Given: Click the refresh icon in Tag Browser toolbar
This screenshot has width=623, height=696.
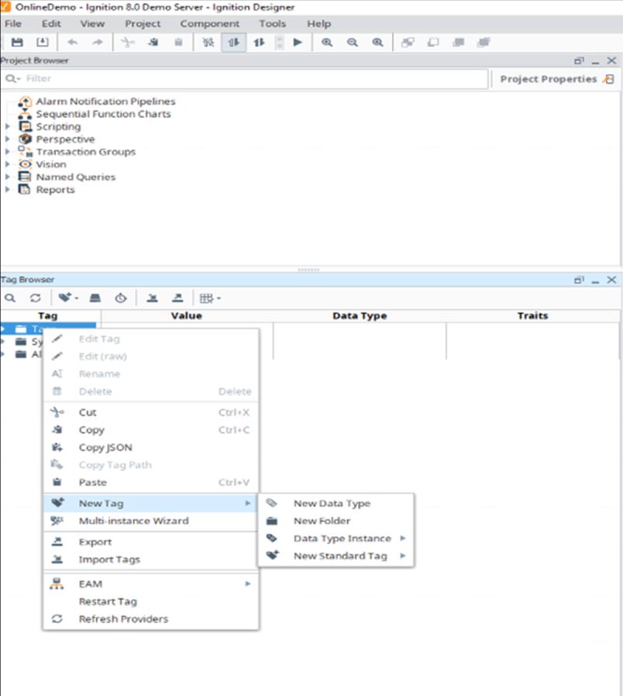Looking at the screenshot, I should [x=36, y=298].
